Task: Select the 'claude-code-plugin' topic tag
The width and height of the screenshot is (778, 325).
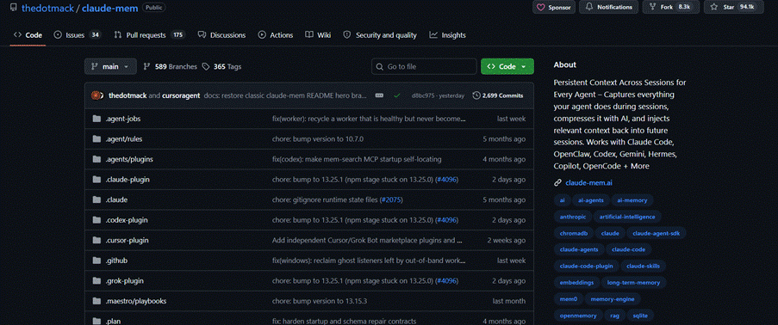Action: [x=586, y=266]
